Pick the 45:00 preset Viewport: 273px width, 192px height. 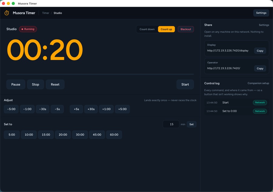point(97,135)
